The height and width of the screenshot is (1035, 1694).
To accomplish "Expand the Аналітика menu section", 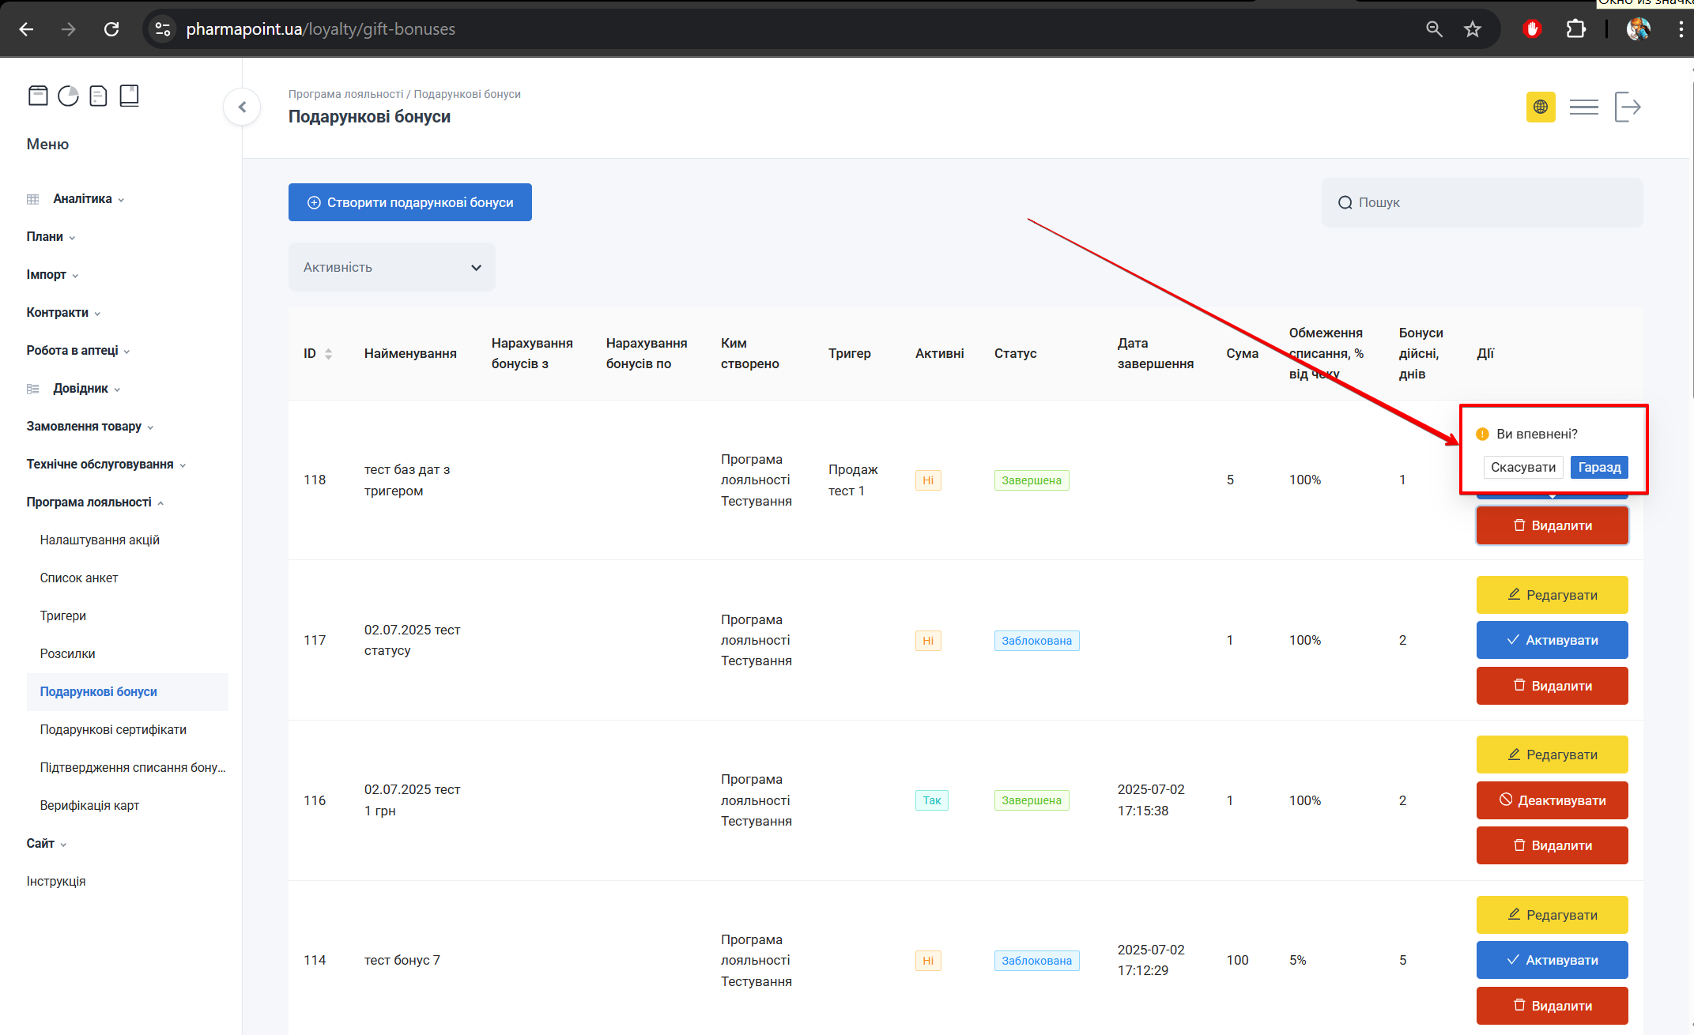I will point(82,198).
